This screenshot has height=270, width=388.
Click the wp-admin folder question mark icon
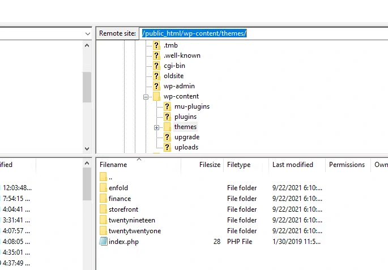tap(156, 86)
